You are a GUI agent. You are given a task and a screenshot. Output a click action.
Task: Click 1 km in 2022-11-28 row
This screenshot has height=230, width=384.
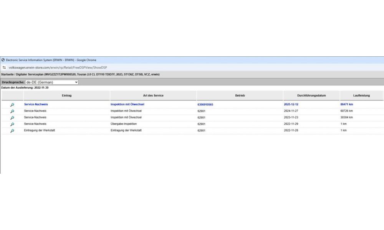tap(343, 130)
